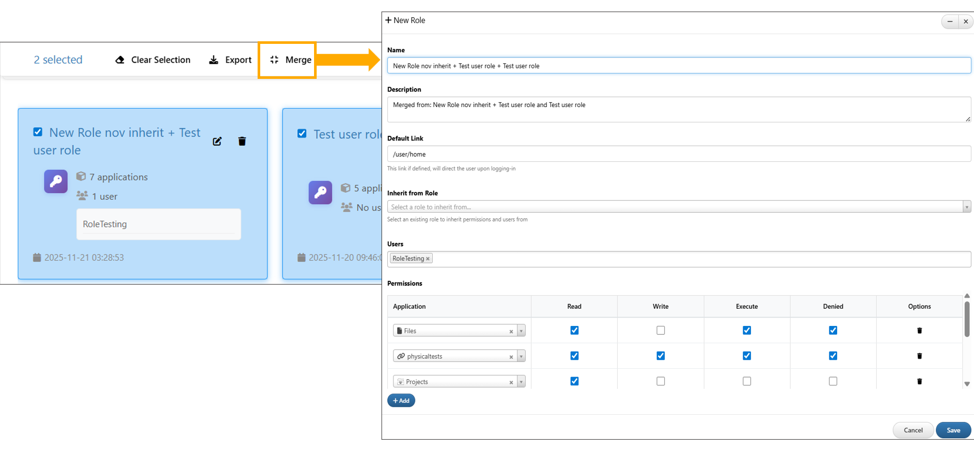Uncheck the New Role nov inherit card checkbox
Viewport: 974px width, 457px height.
click(x=38, y=132)
